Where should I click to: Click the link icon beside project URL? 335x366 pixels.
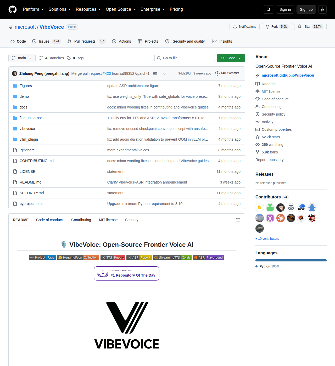[x=258, y=75]
